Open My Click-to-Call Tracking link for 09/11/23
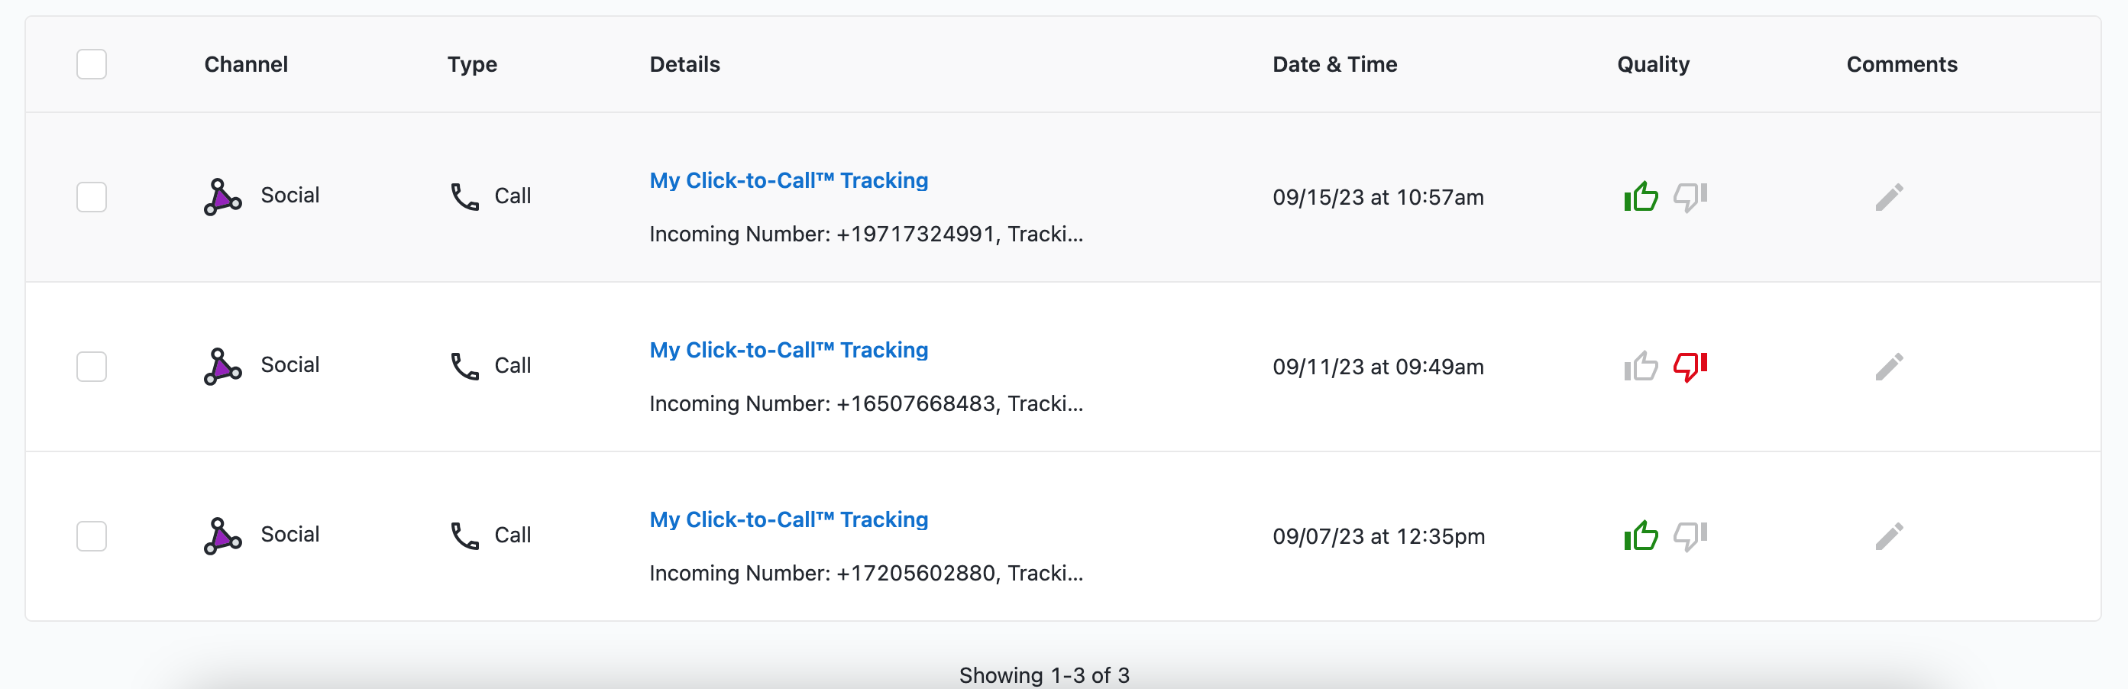The width and height of the screenshot is (2128, 689). (788, 349)
